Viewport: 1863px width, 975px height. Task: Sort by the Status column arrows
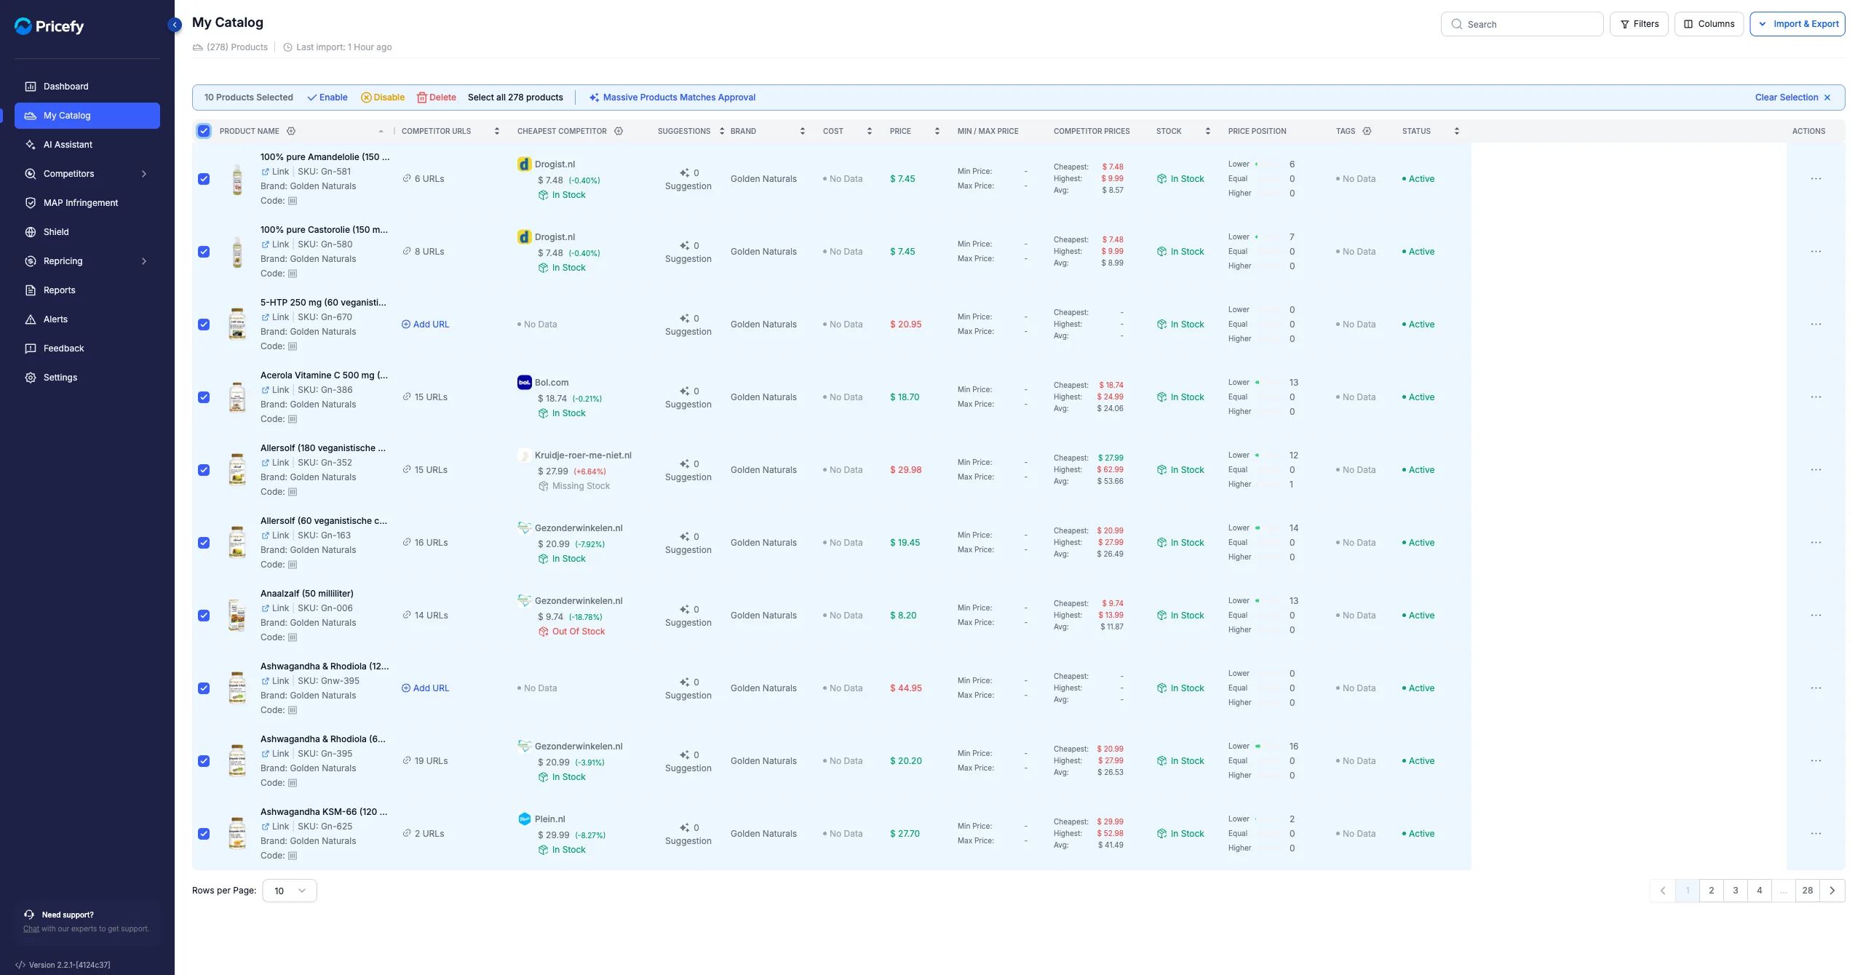click(x=1457, y=131)
